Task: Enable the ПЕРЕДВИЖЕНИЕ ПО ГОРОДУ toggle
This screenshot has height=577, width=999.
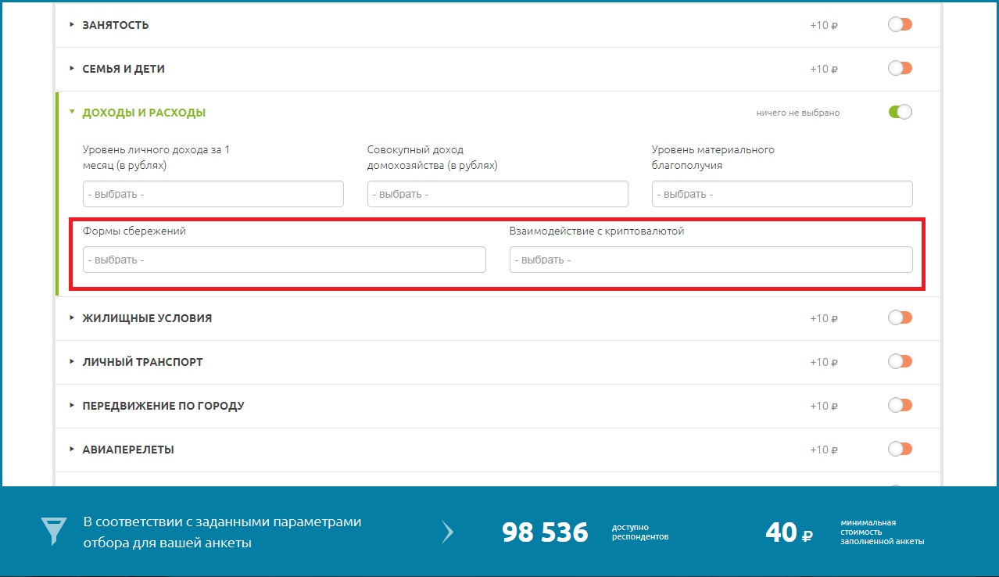Action: (900, 406)
